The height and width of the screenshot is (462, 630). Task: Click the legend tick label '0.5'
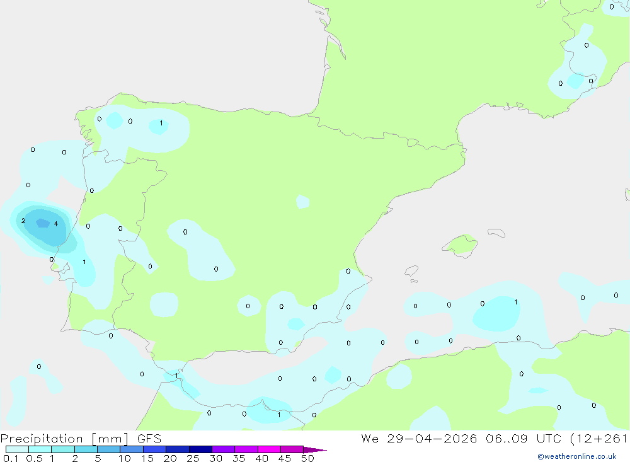pos(34,458)
